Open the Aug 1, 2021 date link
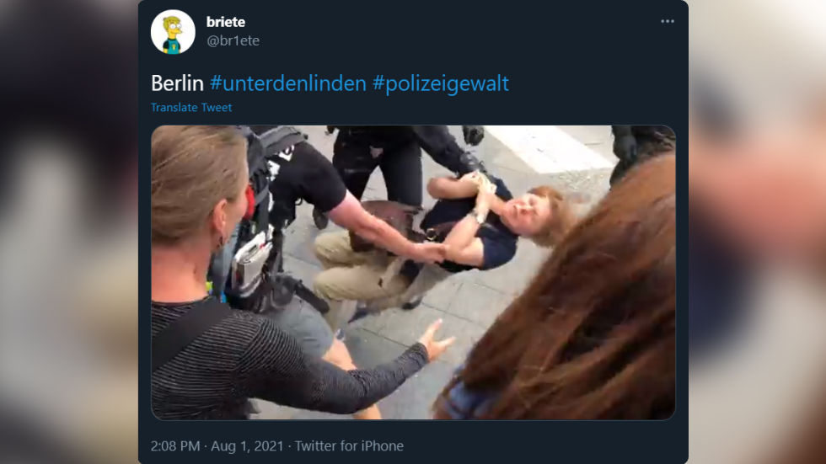The width and height of the screenshot is (826, 464). 247,446
